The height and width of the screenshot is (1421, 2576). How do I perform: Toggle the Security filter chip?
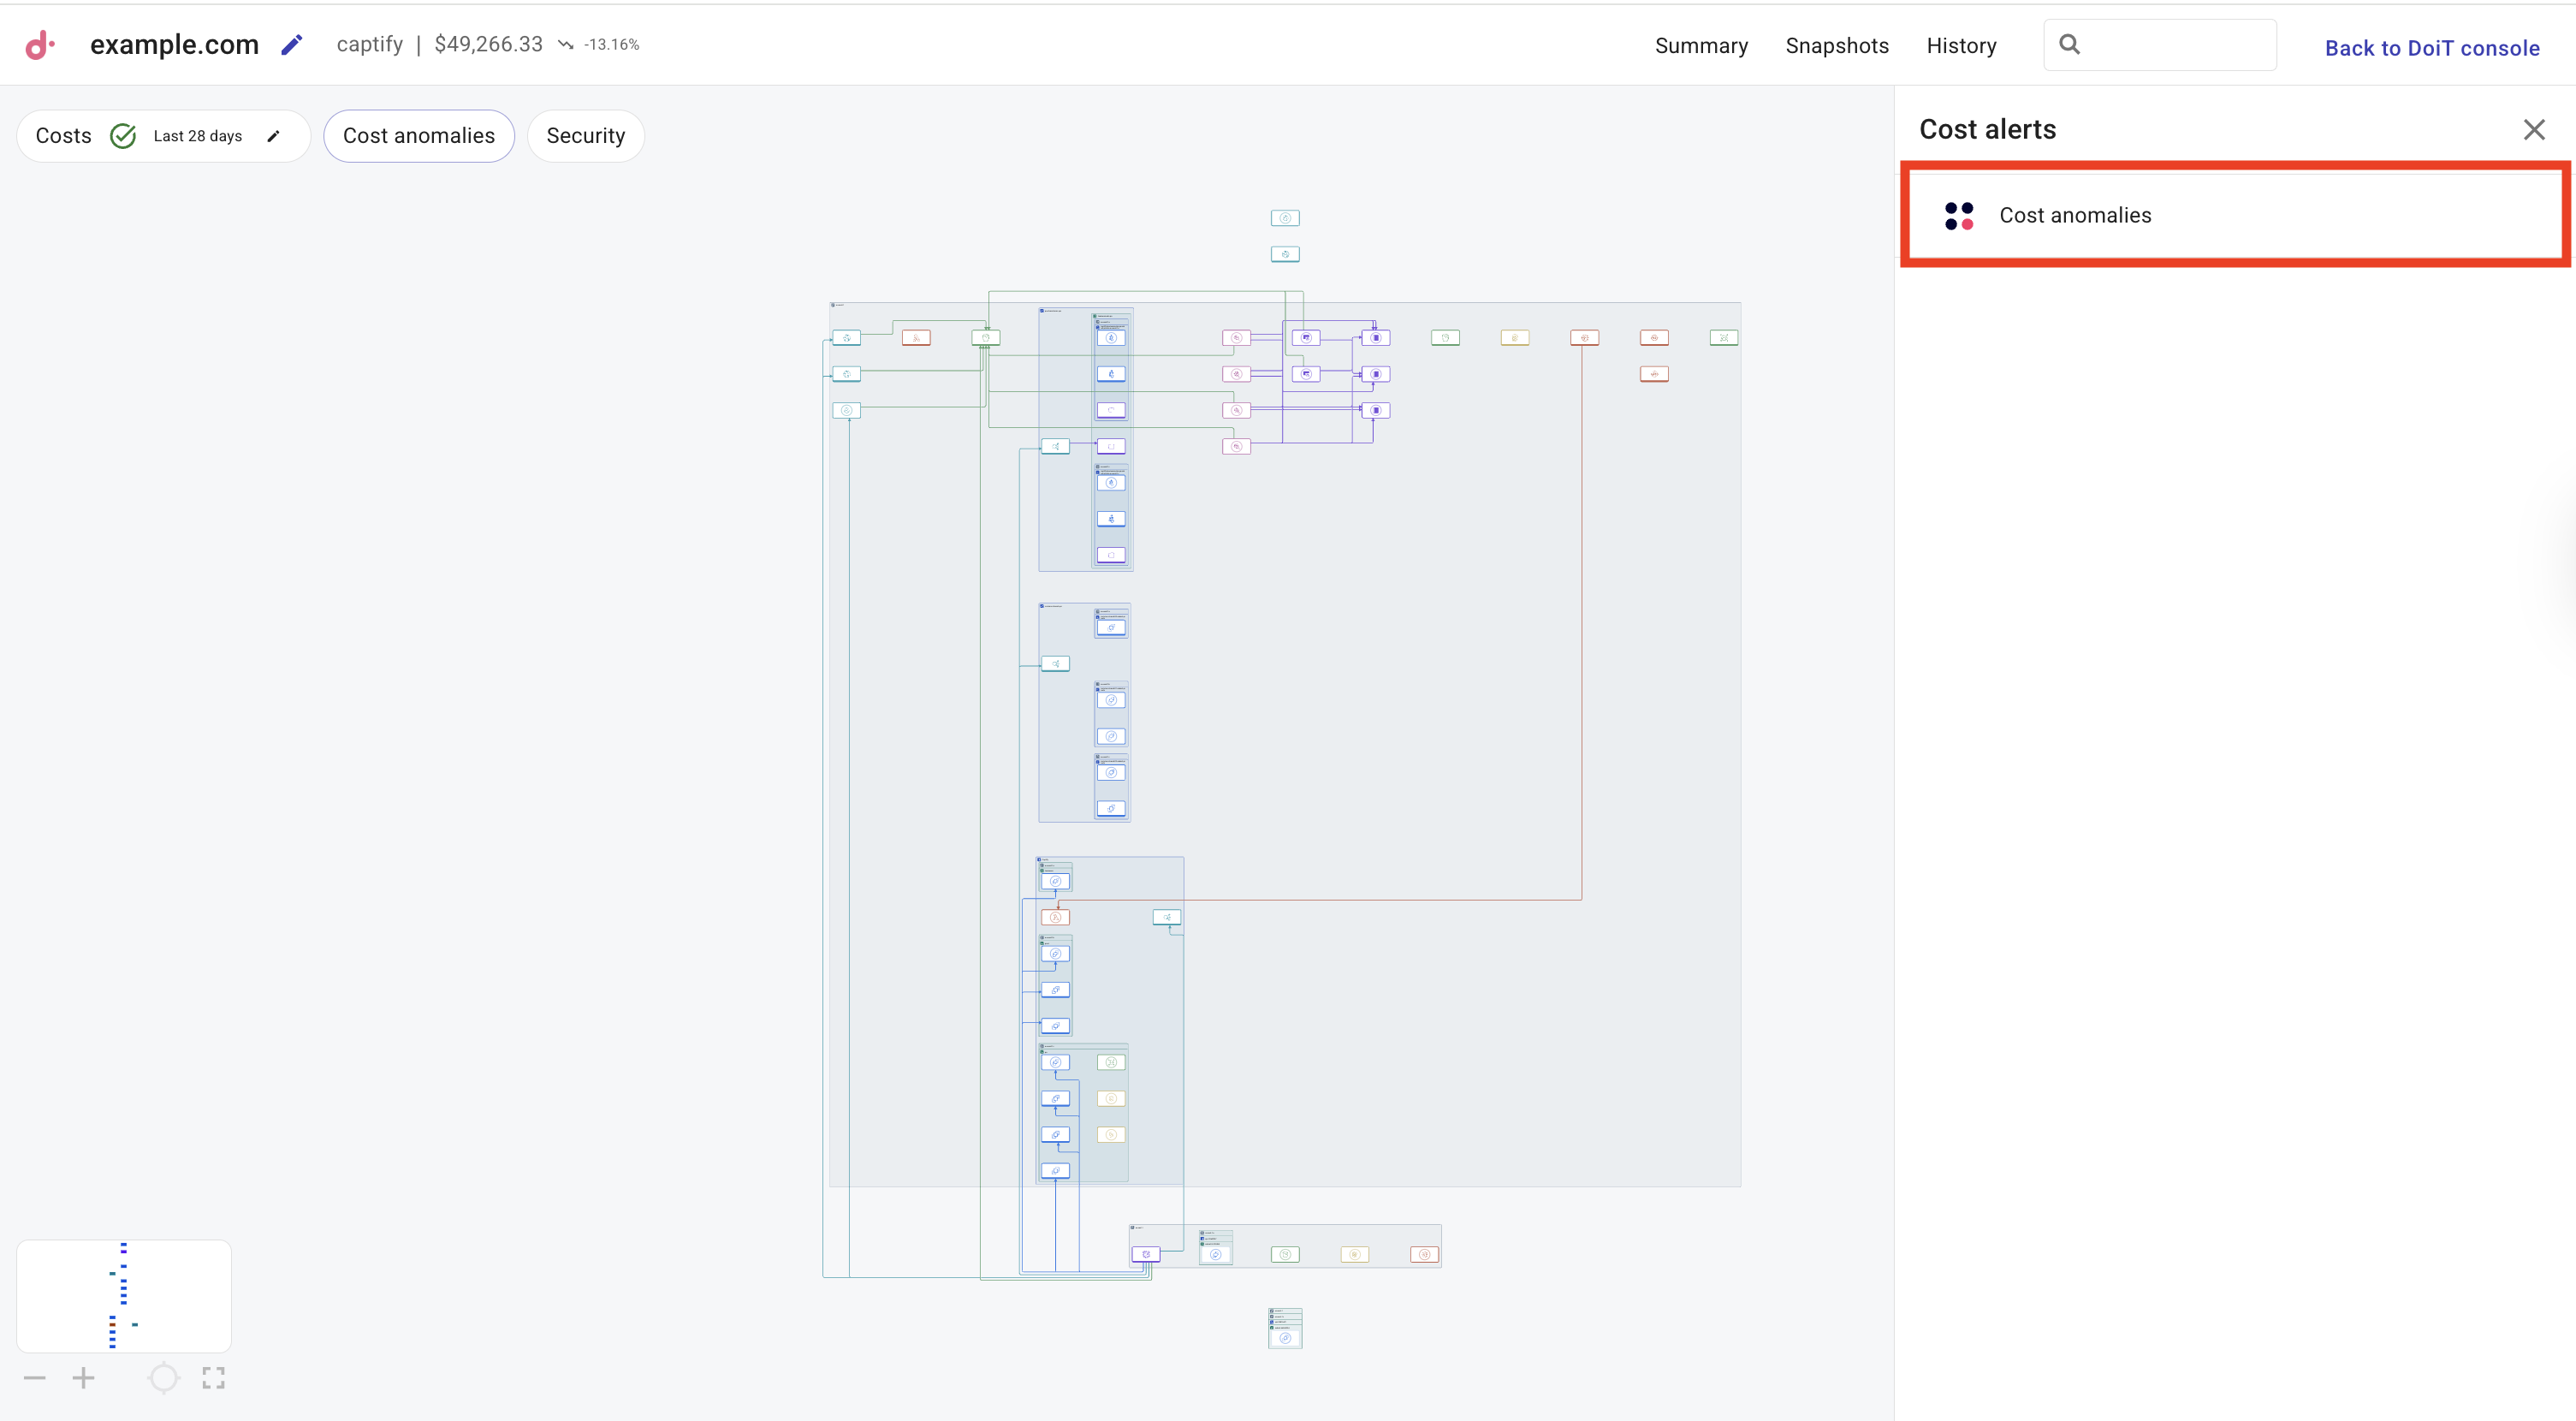(x=585, y=136)
